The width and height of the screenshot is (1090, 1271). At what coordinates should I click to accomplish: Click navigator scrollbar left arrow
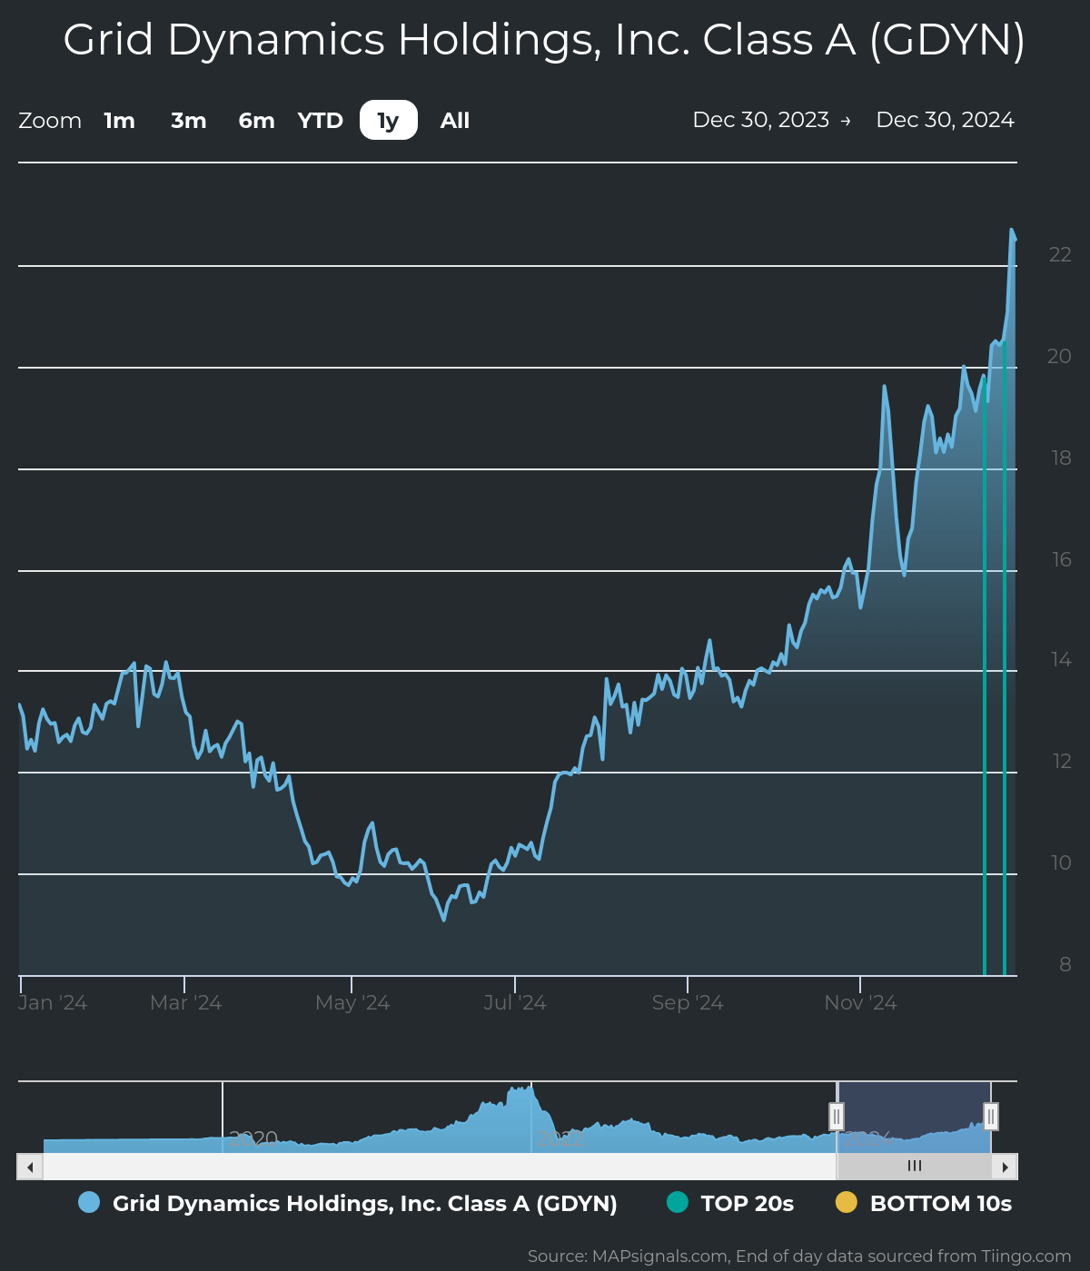tap(30, 1167)
